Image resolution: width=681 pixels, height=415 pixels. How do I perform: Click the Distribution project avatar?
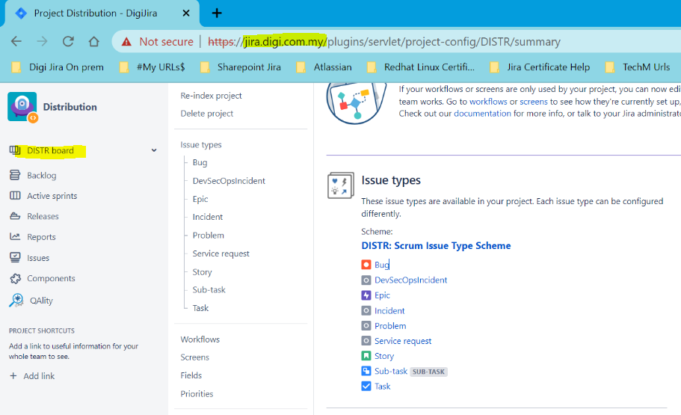click(x=22, y=107)
